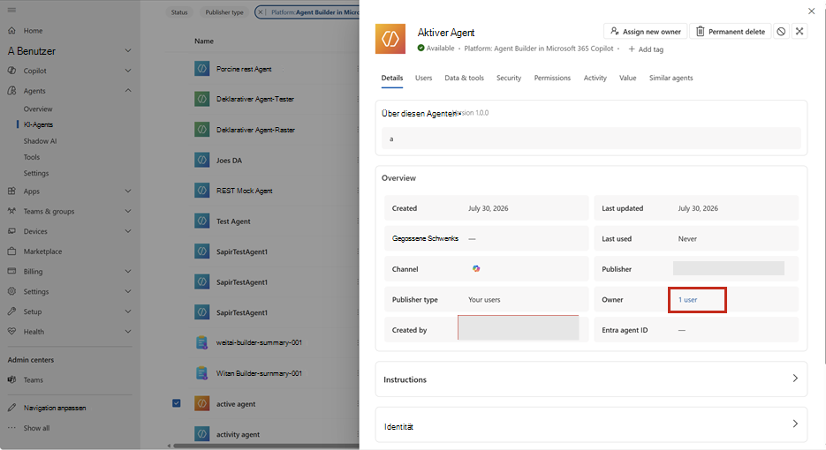Viewport: 826px width, 450px height.
Task: Click the block agent circle-slash icon
Action: [x=781, y=32]
